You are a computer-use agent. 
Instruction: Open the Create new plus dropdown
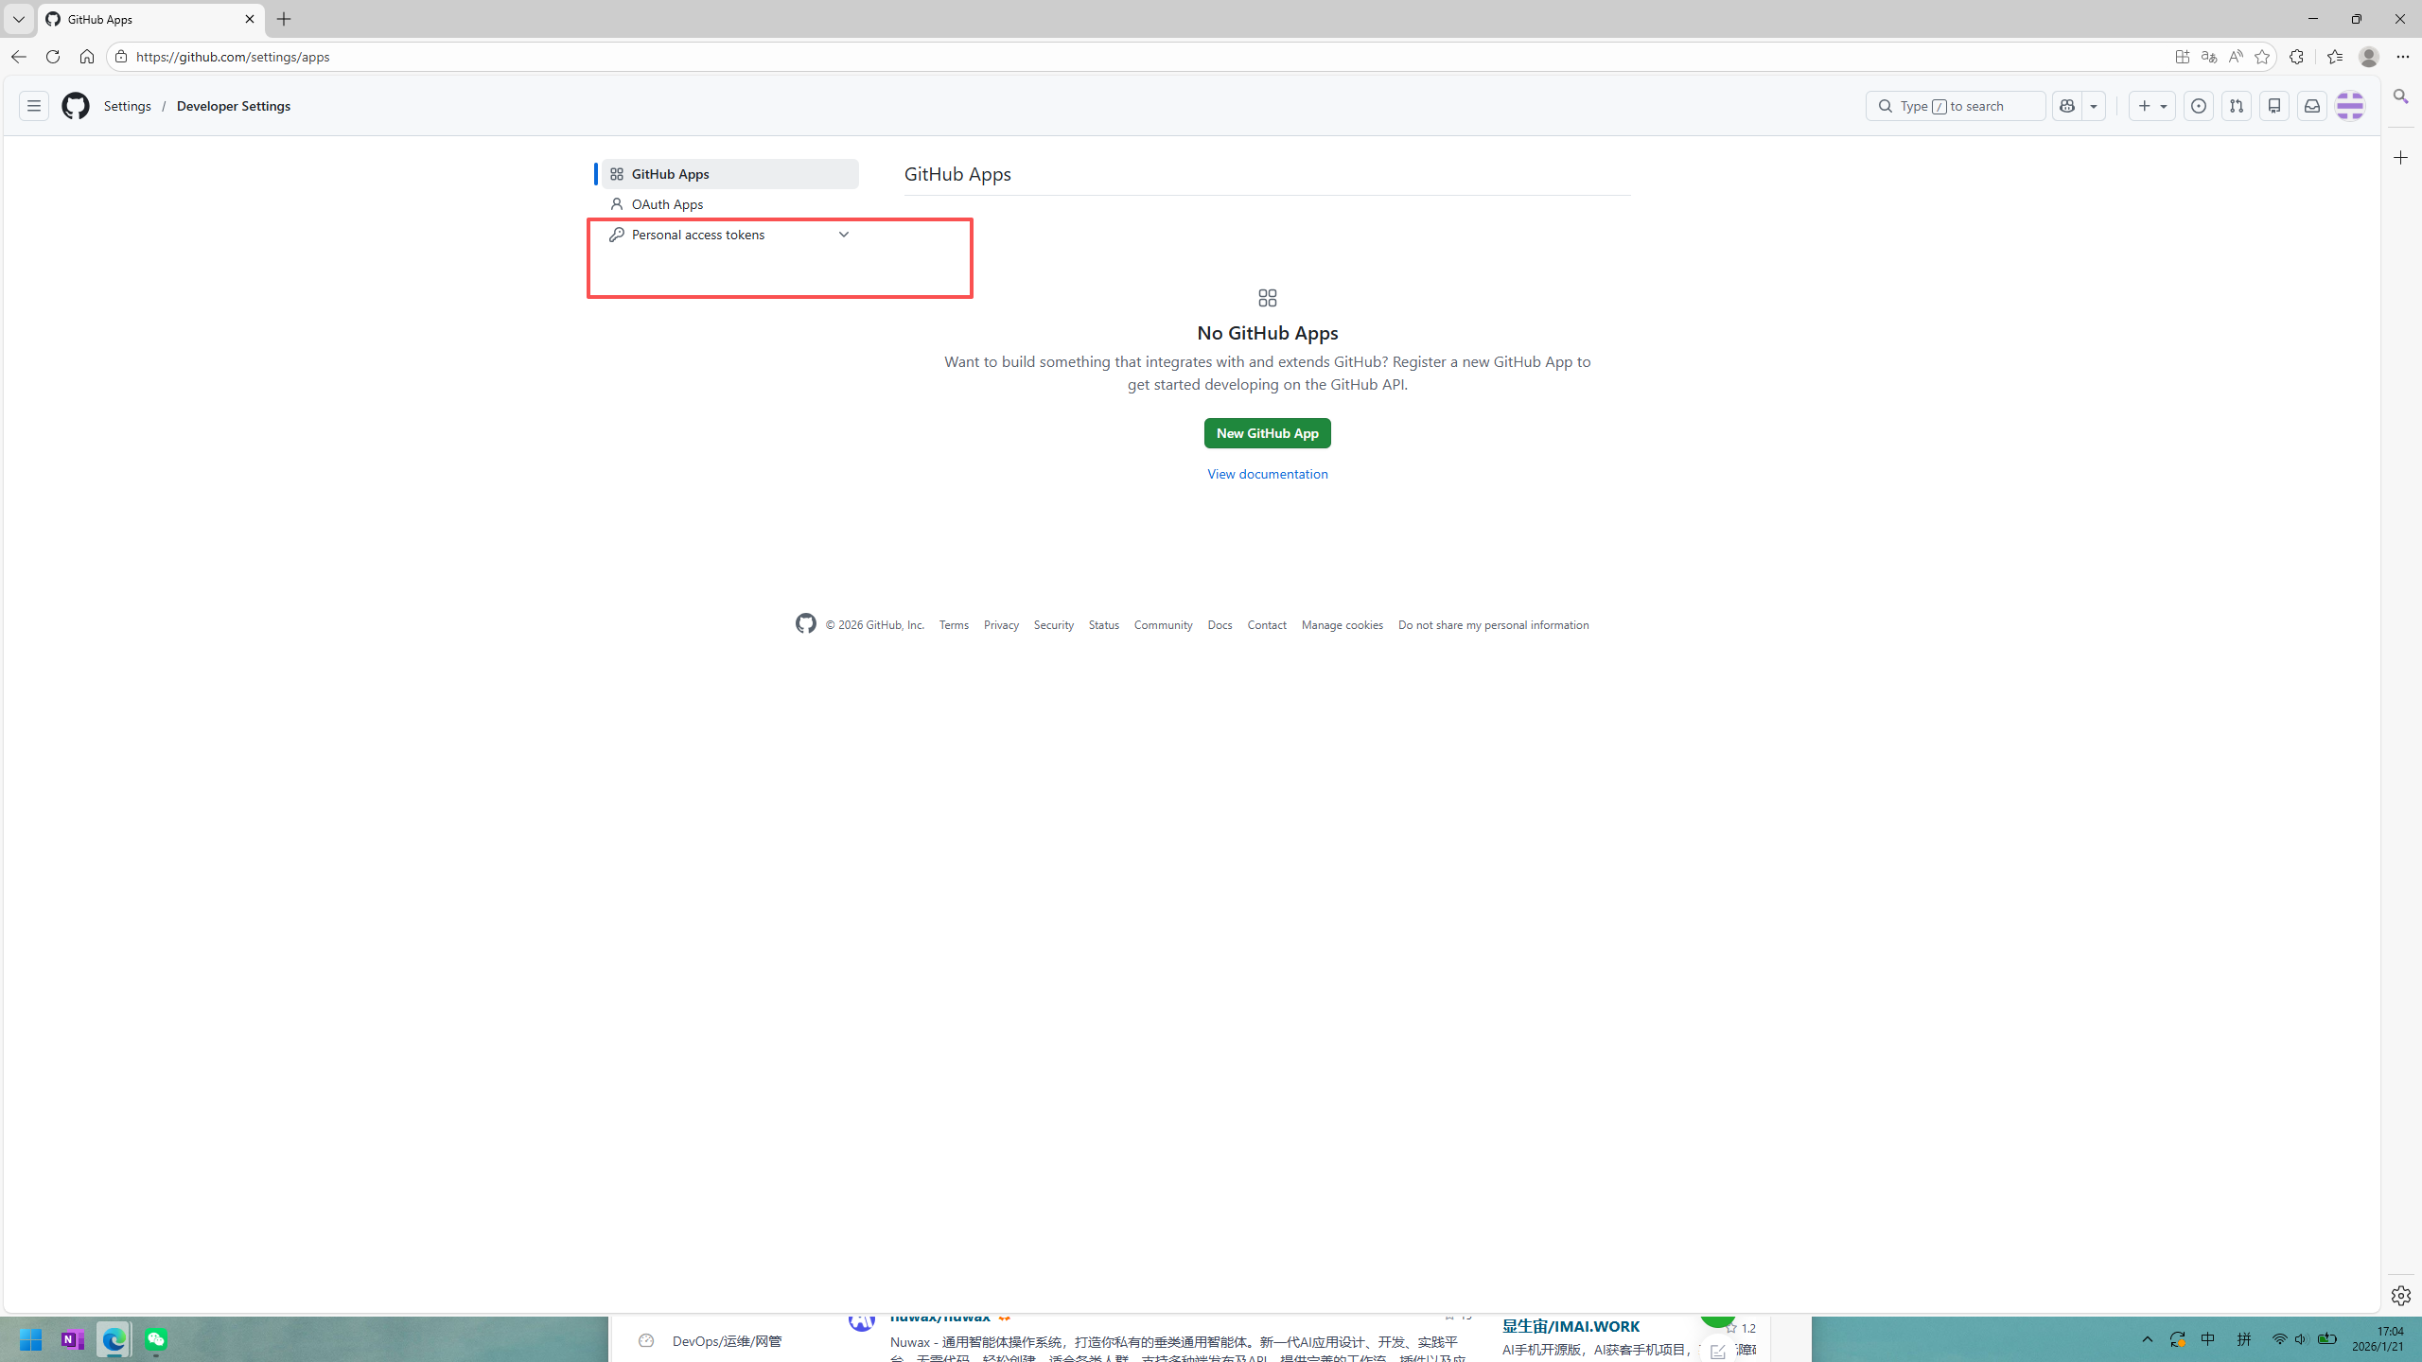coord(2151,106)
